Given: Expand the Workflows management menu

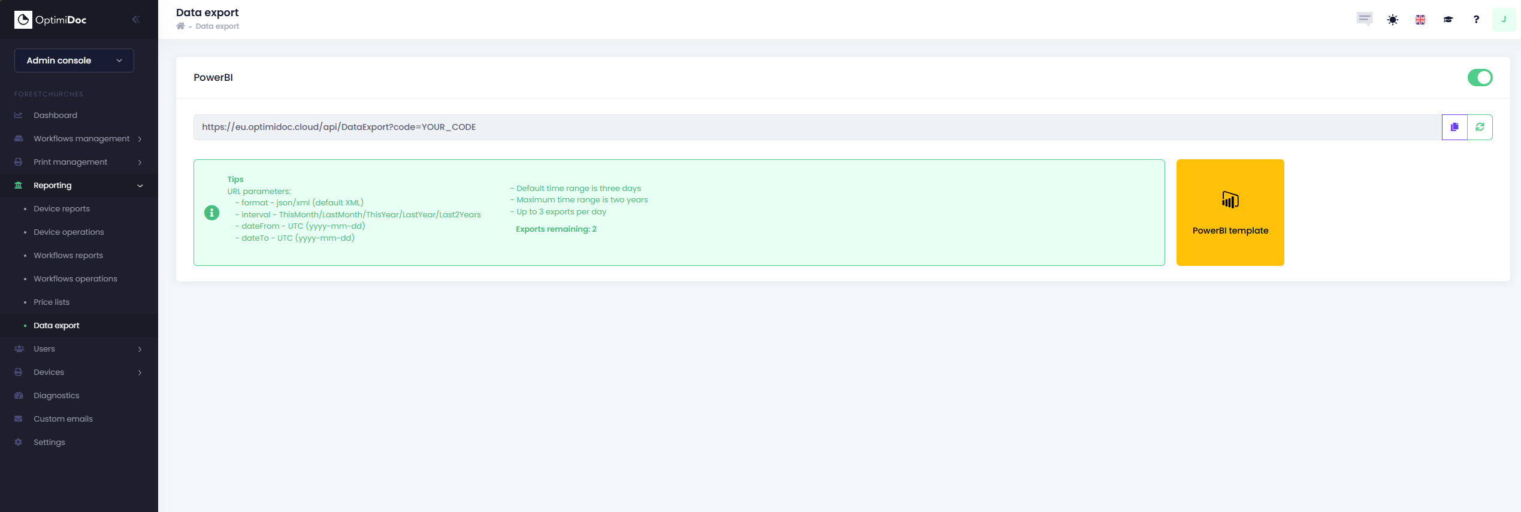Looking at the screenshot, I should pos(81,139).
